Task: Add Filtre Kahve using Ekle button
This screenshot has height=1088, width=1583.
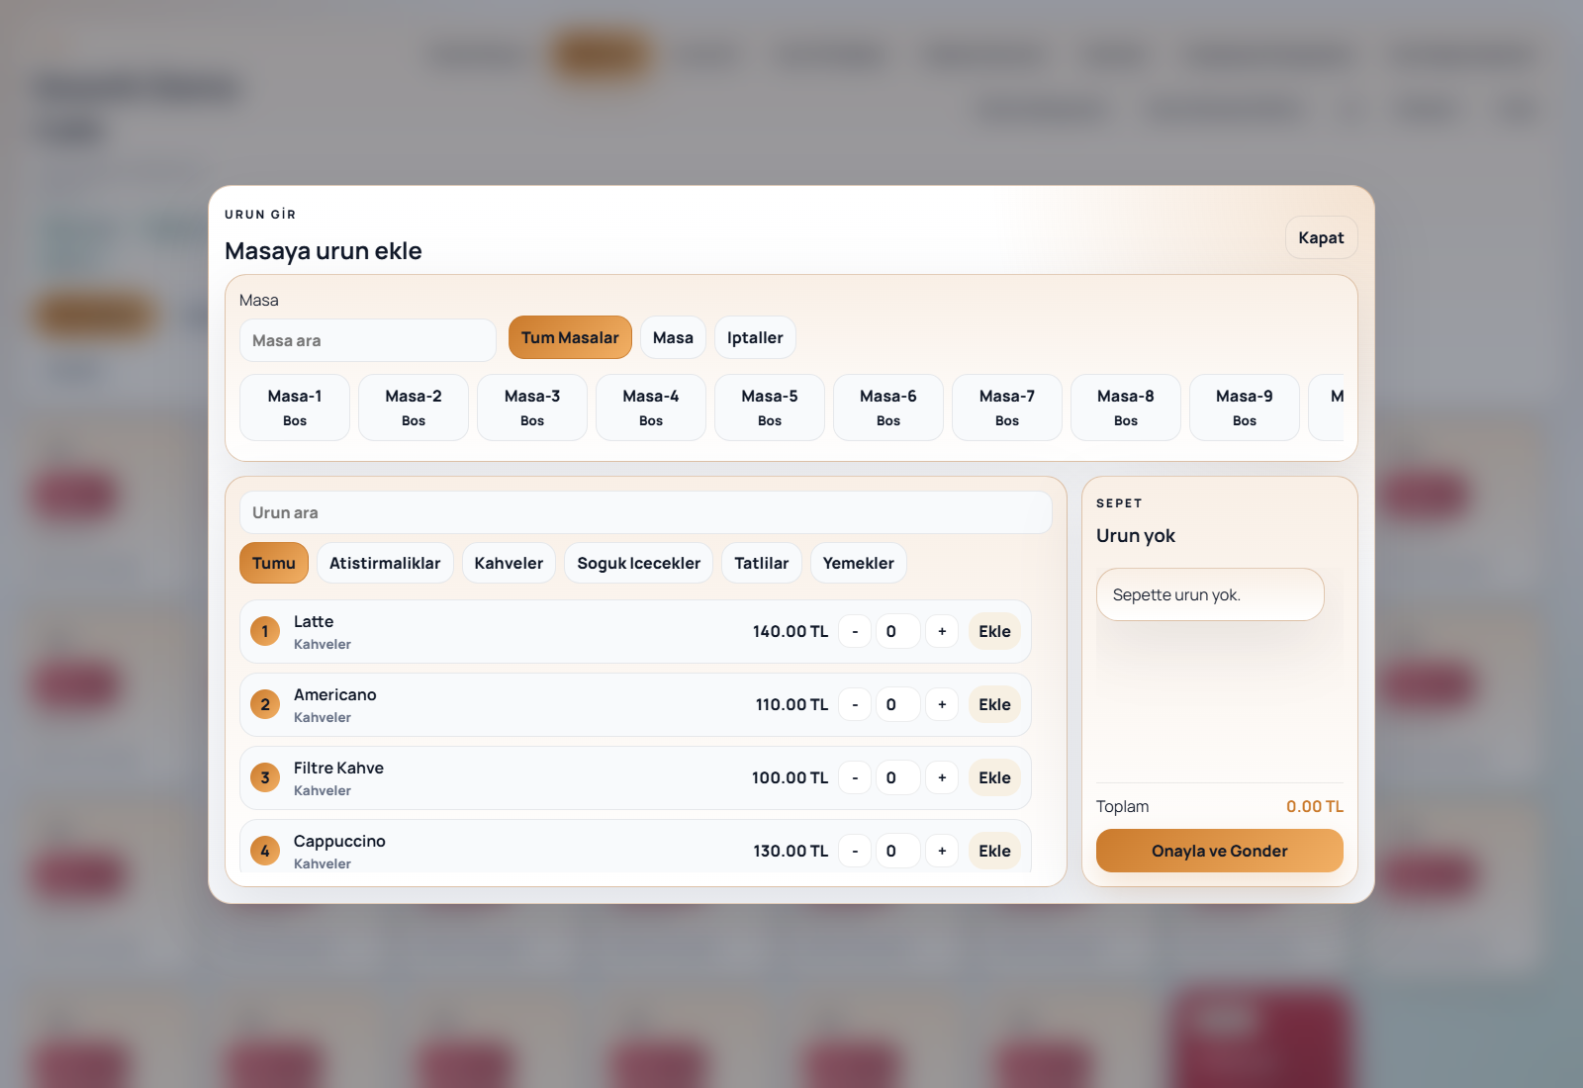Action: pyautogui.click(x=994, y=777)
